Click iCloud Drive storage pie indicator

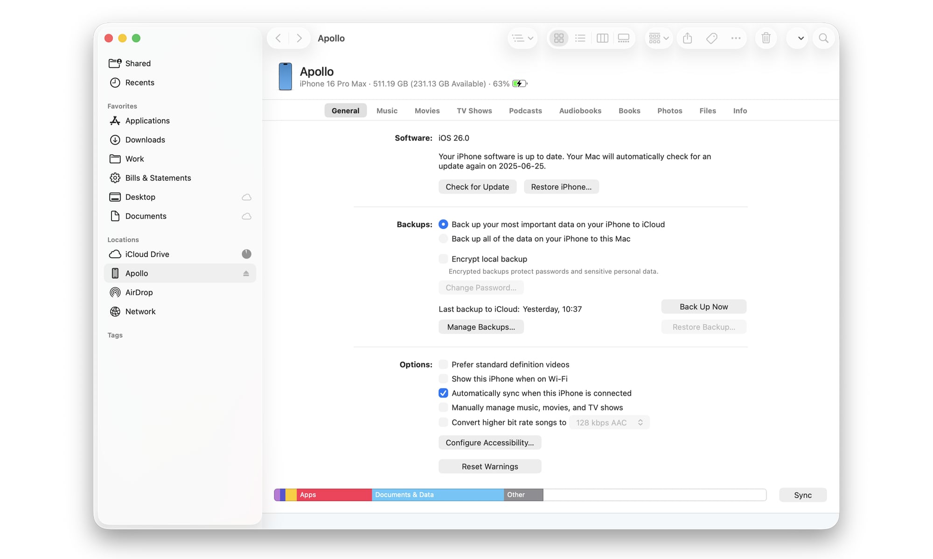coord(246,254)
